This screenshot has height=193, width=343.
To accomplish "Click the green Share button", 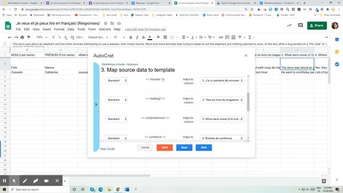I will [x=317, y=25].
